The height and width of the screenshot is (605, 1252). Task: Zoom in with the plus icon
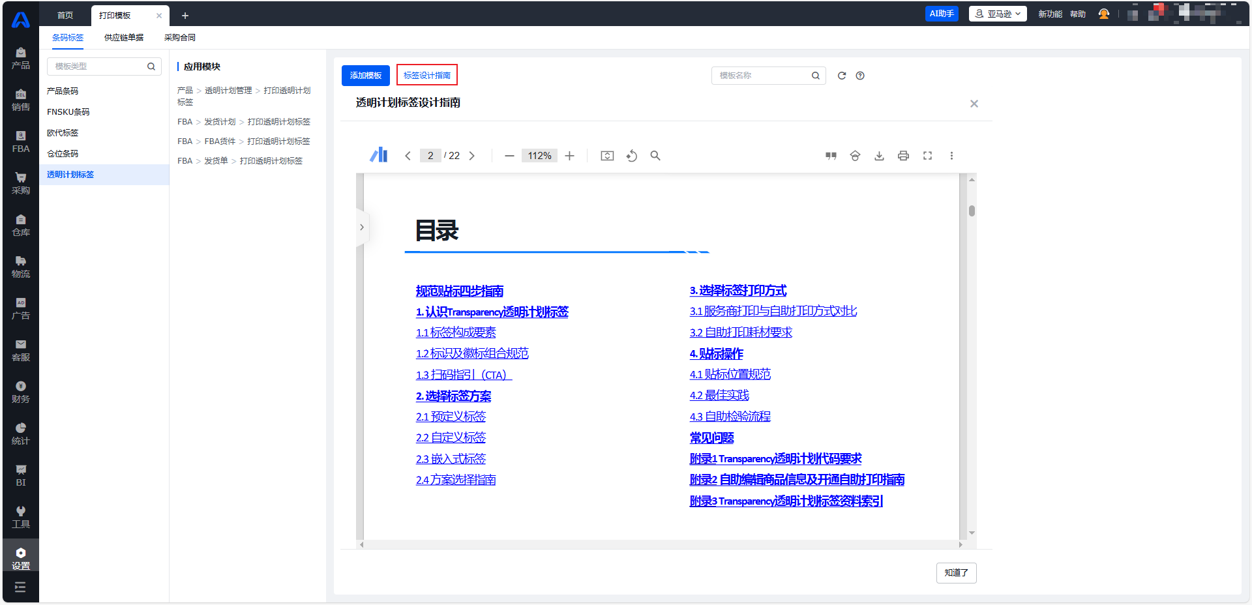(569, 156)
